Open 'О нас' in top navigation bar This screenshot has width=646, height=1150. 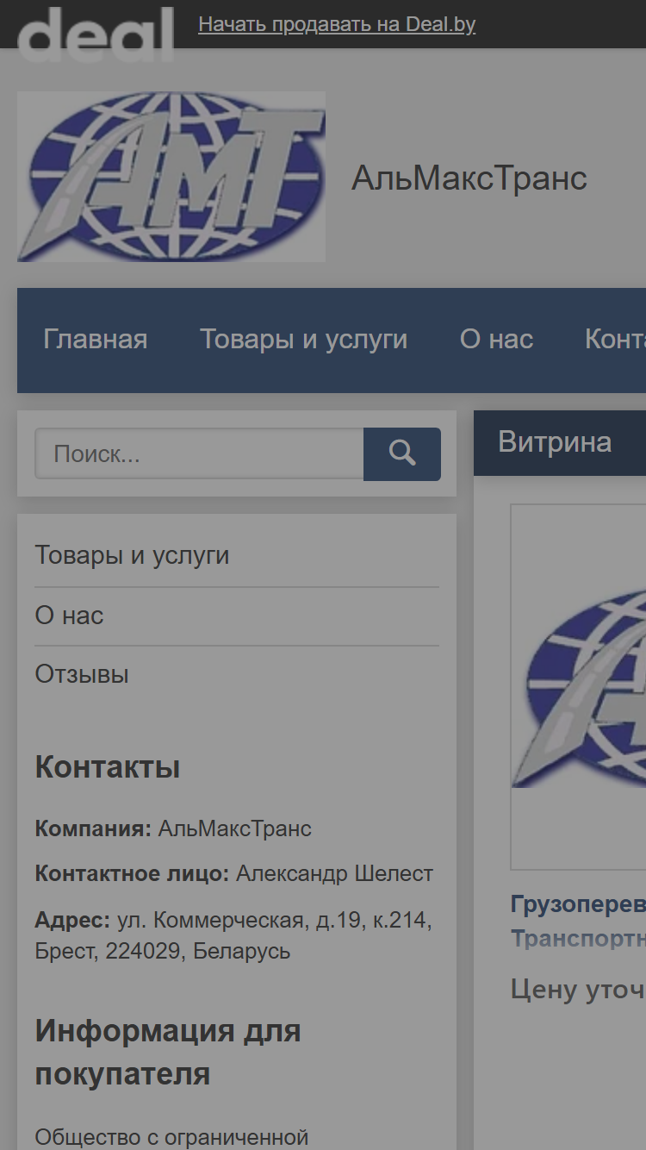(x=497, y=340)
